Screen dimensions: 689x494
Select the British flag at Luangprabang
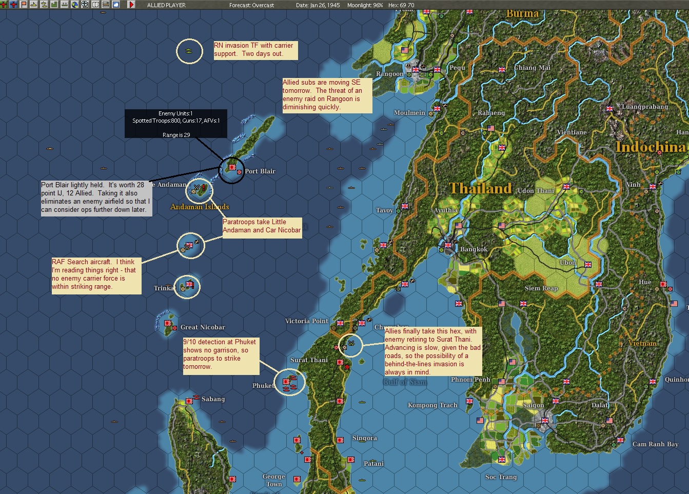609,109
